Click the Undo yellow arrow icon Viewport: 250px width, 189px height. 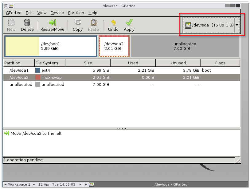tap(113, 22)
